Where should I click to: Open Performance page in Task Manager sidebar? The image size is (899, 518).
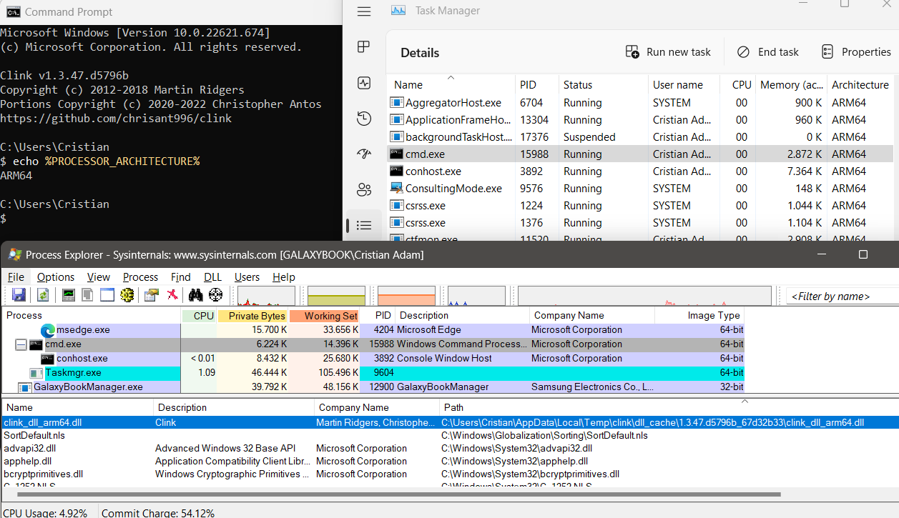[x=364, y=83]
